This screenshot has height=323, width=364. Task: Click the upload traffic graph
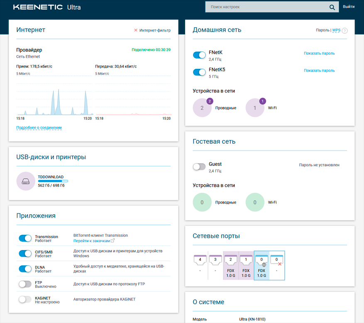point(134,95)
